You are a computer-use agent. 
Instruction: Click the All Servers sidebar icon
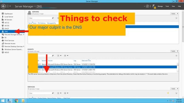click(3, 20)
